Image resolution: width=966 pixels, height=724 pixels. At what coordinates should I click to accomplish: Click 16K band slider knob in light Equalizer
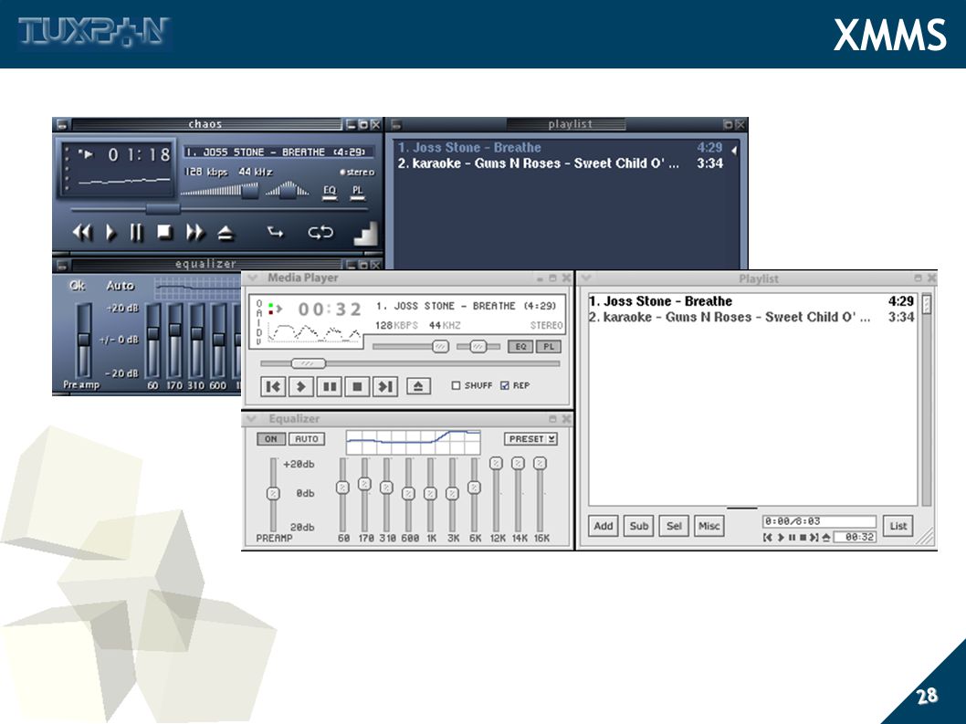point(540,463)
